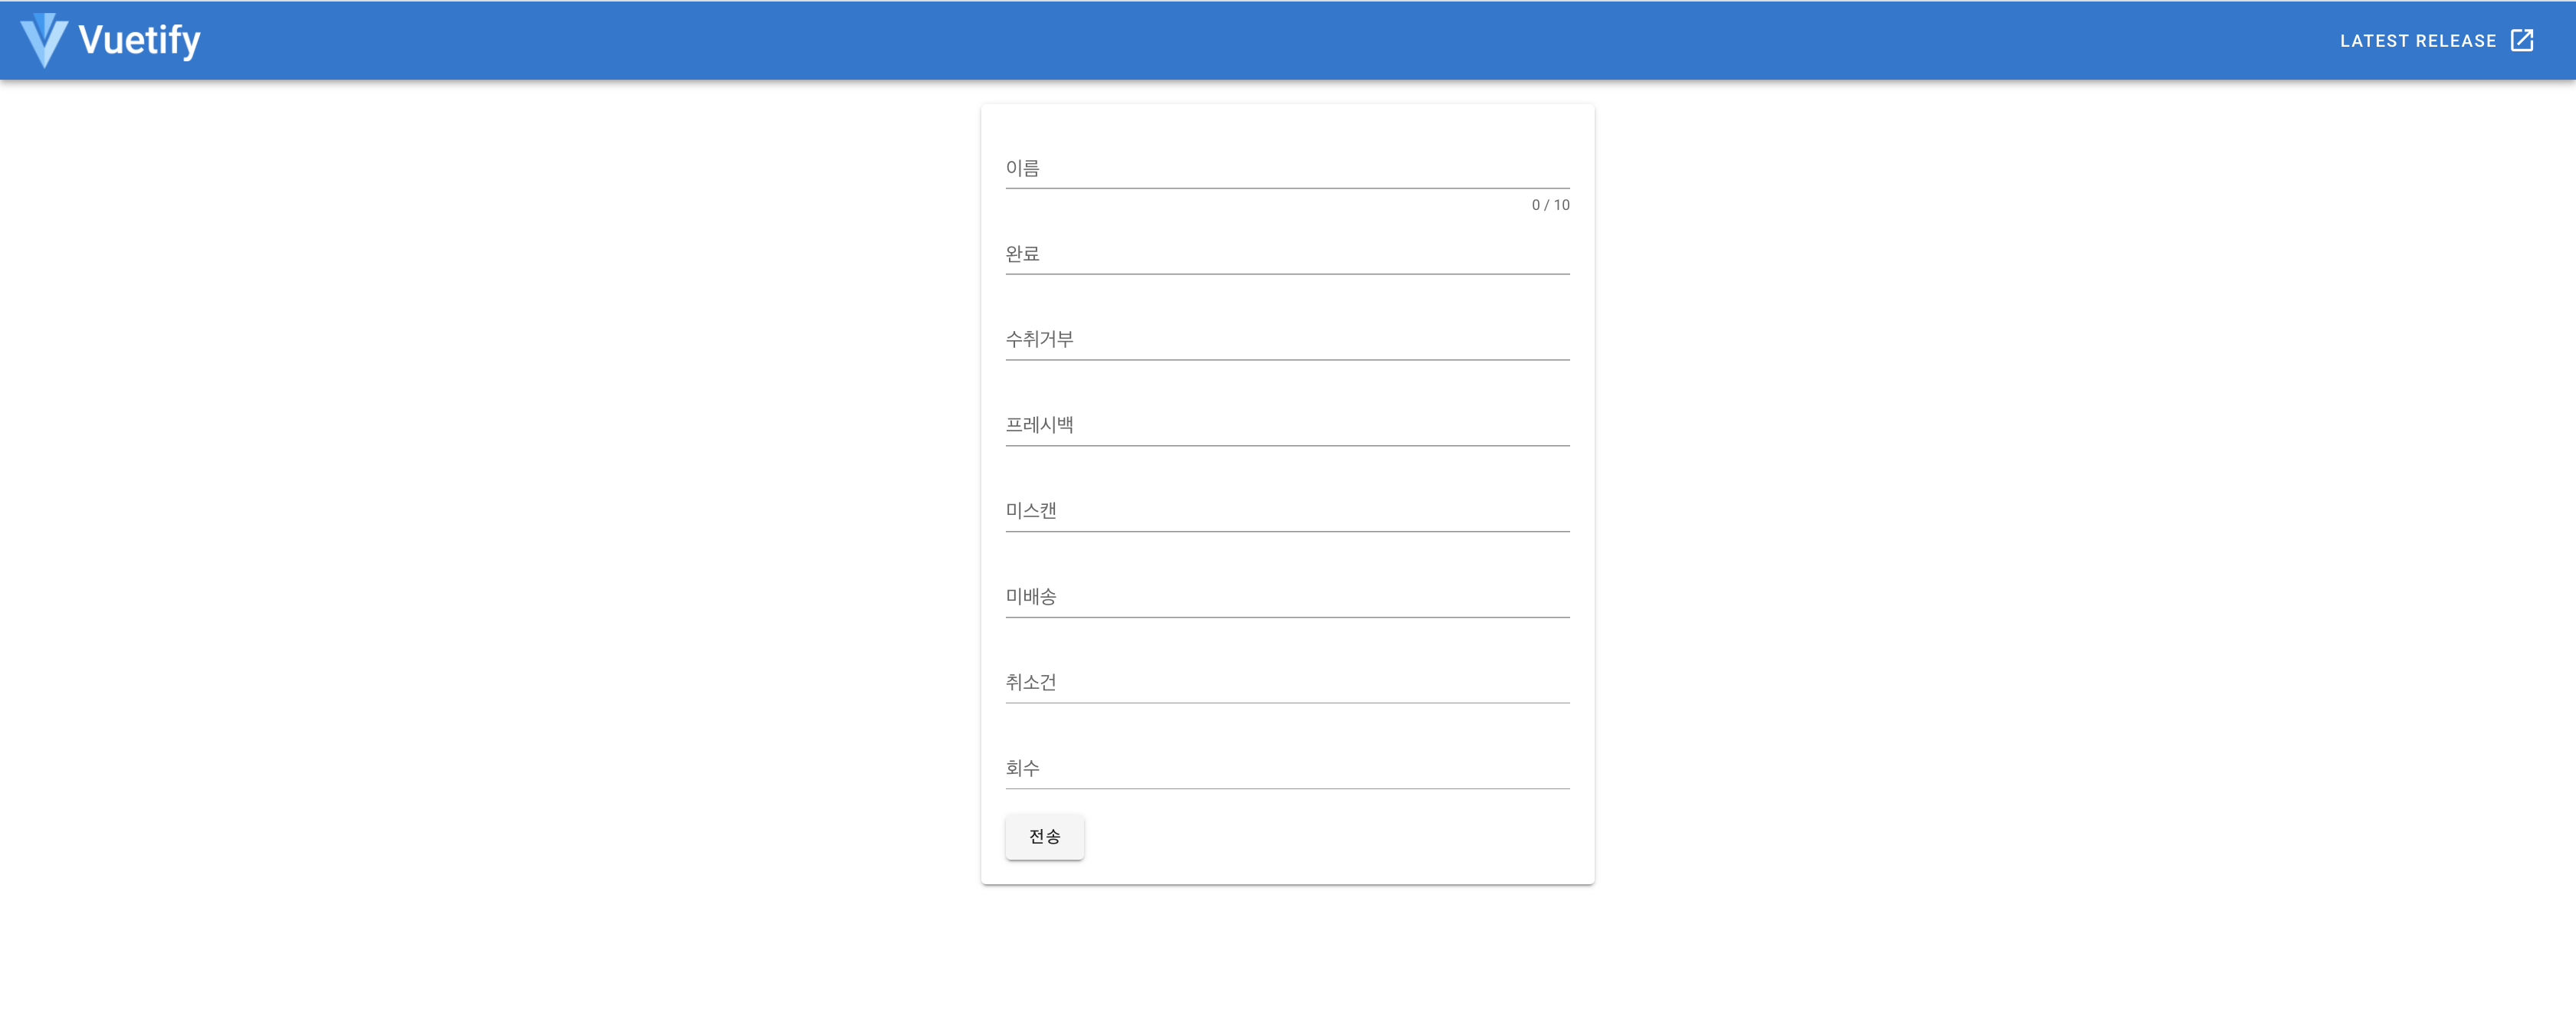Click the Vuetify V logo icon

click(x=44, y=40)
